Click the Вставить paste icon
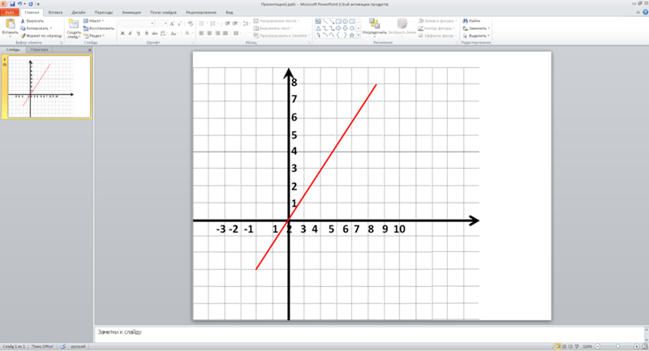The height and width of the screenshot is (351, 649). [10, 24]
